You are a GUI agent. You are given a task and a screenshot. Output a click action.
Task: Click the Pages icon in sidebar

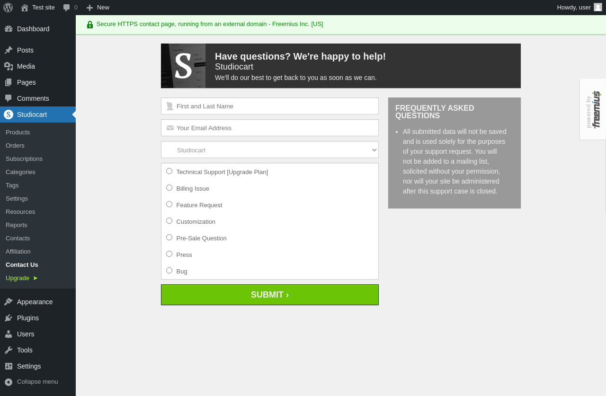(x=9, y=82)
